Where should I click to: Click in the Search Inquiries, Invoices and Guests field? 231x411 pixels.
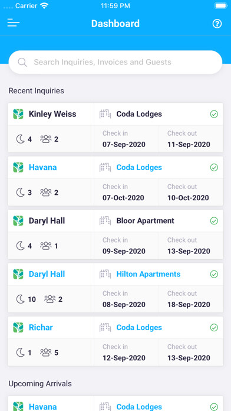(115, 62)
